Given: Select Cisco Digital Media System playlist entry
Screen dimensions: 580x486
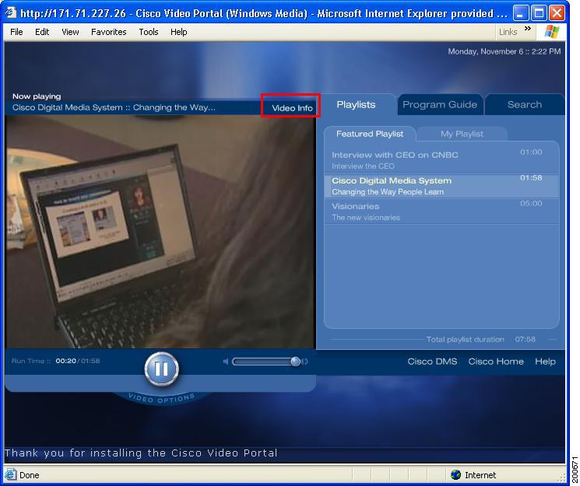Looking at the screenshot, I should coord(441,186).
